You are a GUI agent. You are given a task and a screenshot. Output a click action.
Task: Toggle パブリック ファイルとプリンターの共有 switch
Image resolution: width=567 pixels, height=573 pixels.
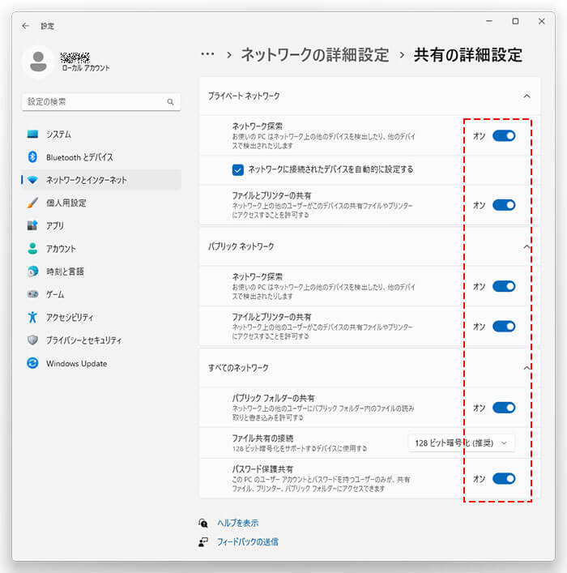504,327
